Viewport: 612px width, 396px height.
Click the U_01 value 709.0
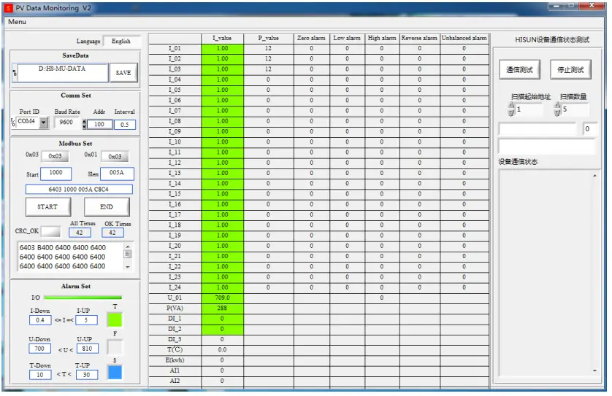point(223,298)
